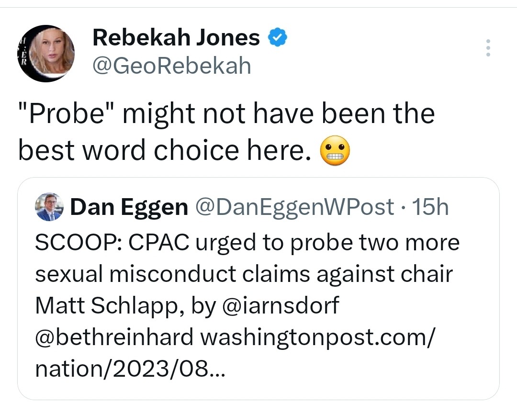Open the Rebekah Jones display name

[x=176, y=37]
